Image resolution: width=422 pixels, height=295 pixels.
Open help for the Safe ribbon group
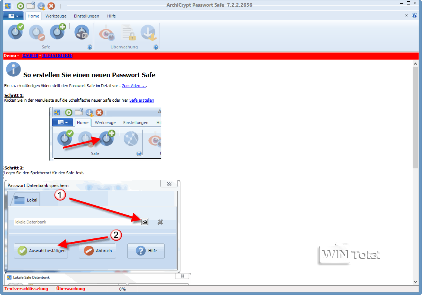pyautogui.click(x=90, y=47)
